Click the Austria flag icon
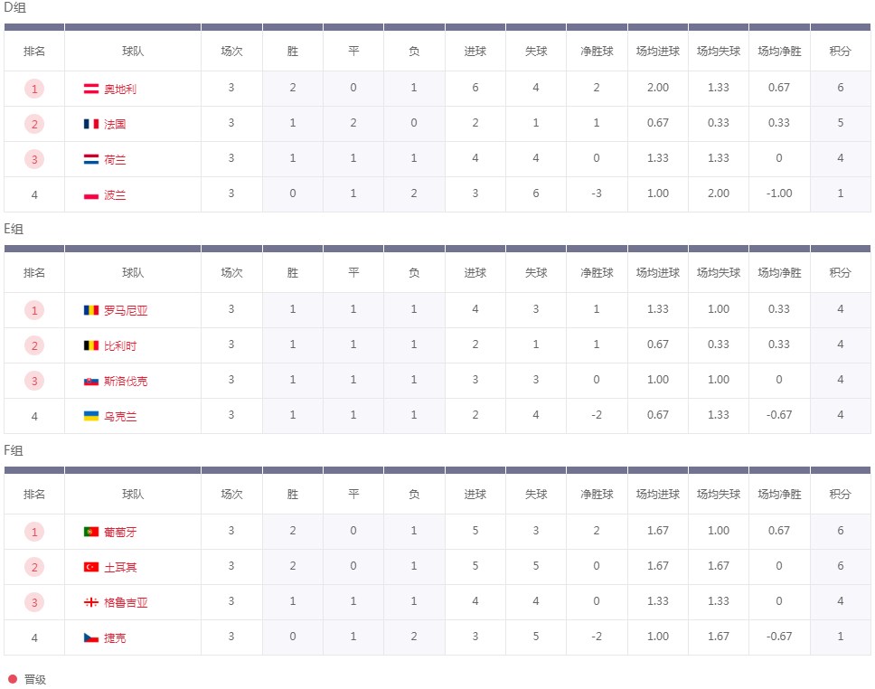 pos(91,89)
